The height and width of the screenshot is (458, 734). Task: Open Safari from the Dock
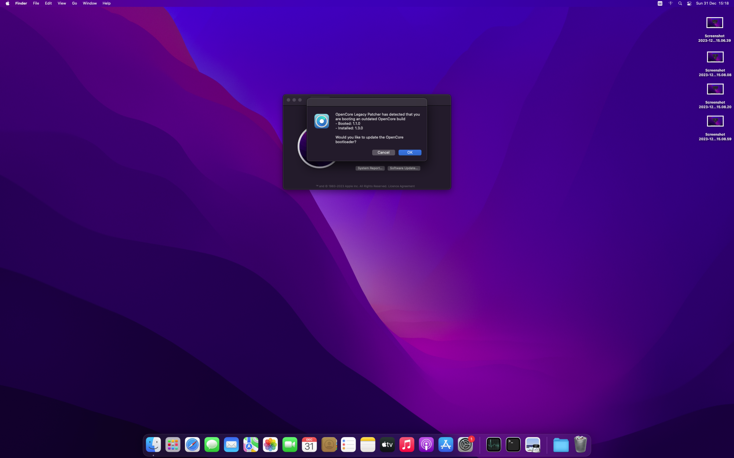coord(192,444)
